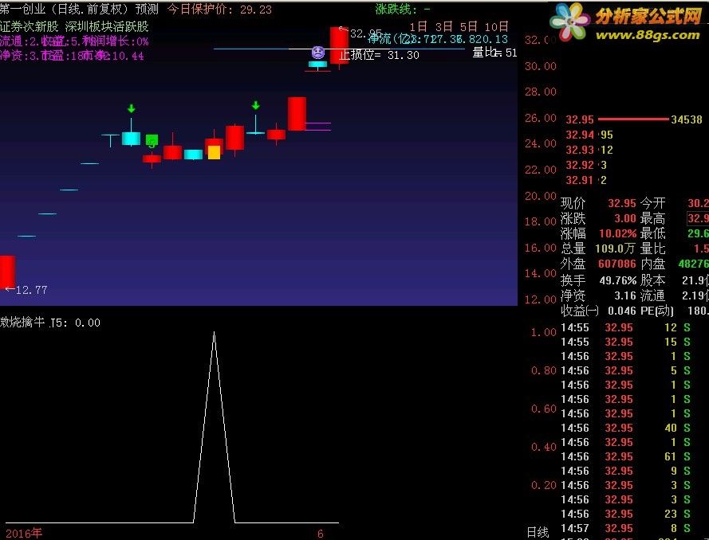Click 净资 value 3.16 in quote panel
The height and width of the screenshot is (540, 709).
coord(625,295)
